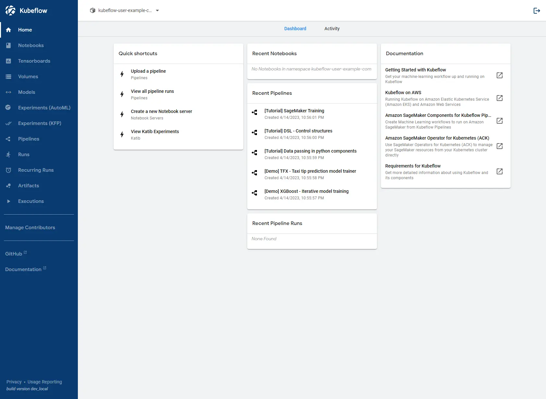546x399 pixels.
Task: Click the Experiments (KFP) checkmark icon
Action: [8, 123]
